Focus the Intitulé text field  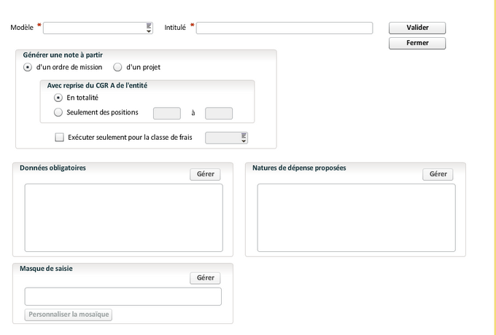[x=284, y=28]
